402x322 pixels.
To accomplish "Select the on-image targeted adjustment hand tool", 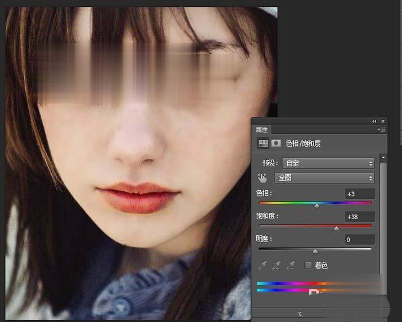I will pyautogui.click(x=262, y=178).
